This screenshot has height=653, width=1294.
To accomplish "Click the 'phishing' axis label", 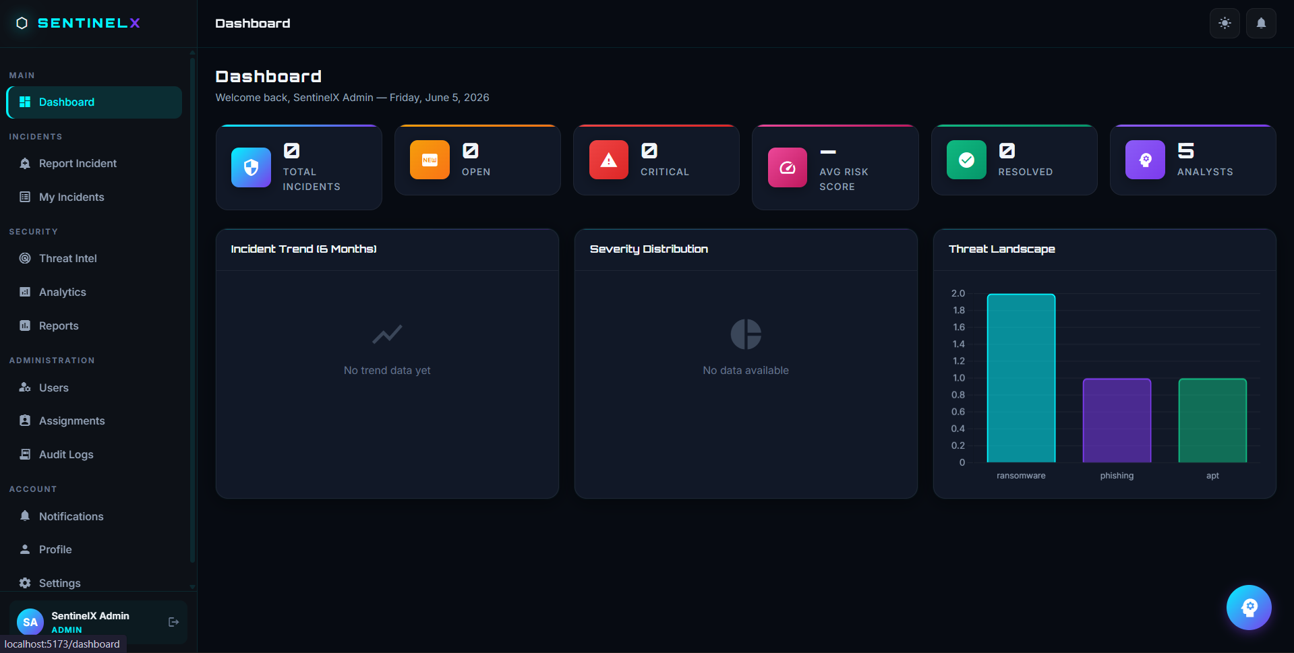I will coord(1117,476).
